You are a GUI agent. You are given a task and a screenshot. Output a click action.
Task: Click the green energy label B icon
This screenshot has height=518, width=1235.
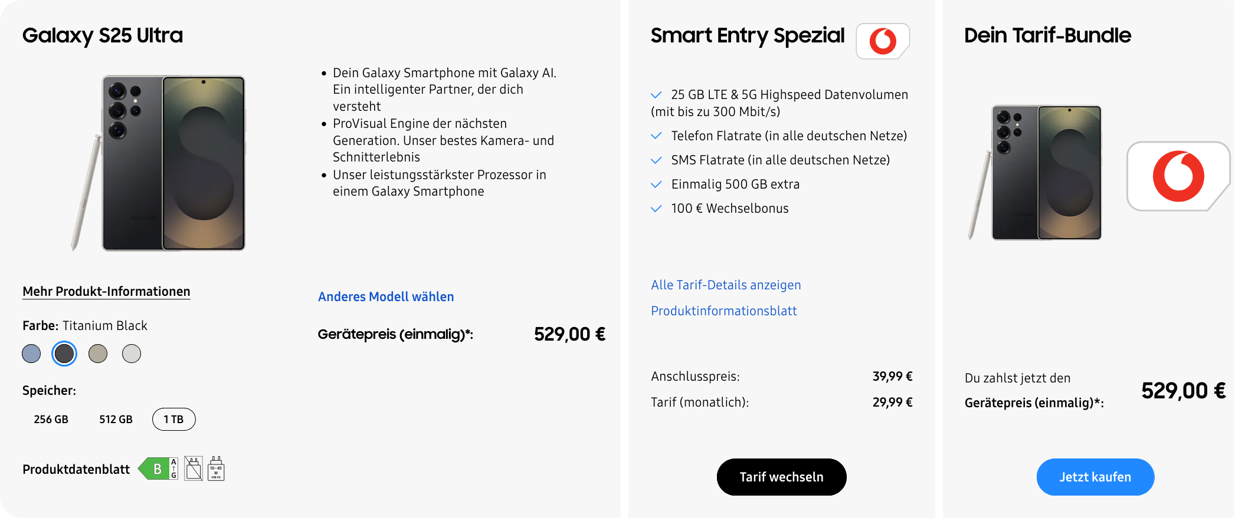(x=158, y=469)
